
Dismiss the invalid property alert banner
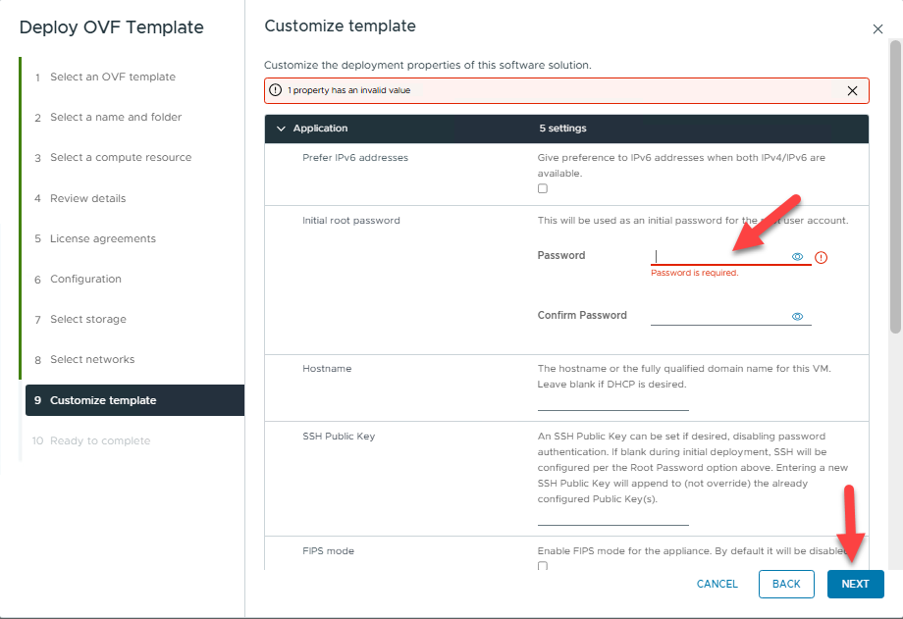click(852, 90)
